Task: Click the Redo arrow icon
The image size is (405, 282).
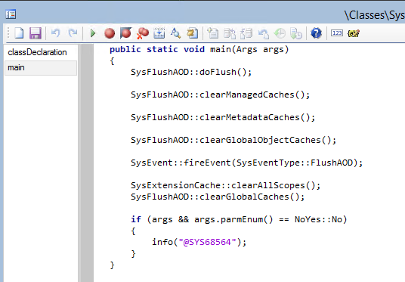Action: (x=73, y=33)
